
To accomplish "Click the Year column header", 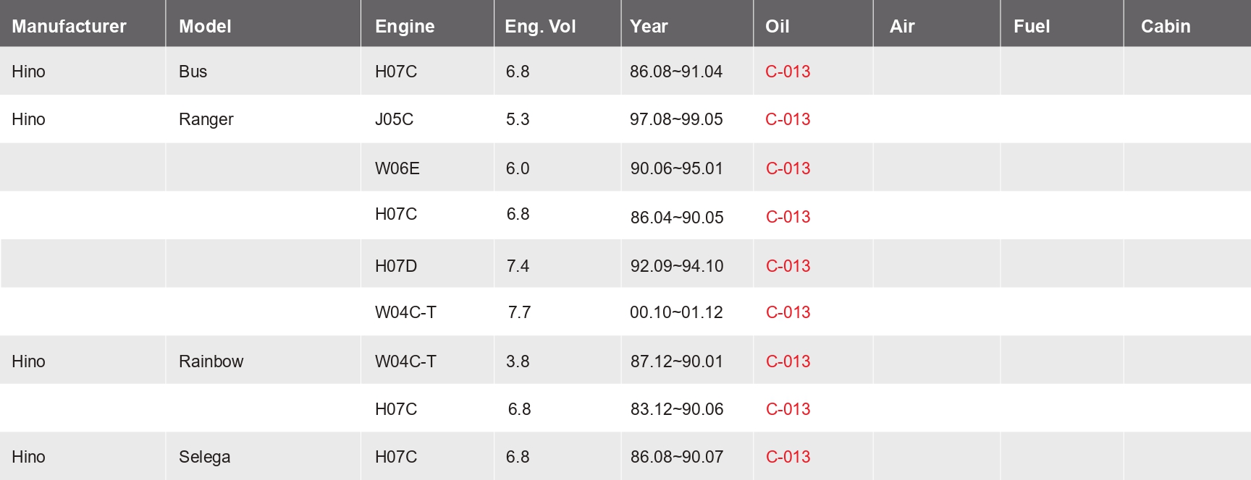I will [649, 27].
